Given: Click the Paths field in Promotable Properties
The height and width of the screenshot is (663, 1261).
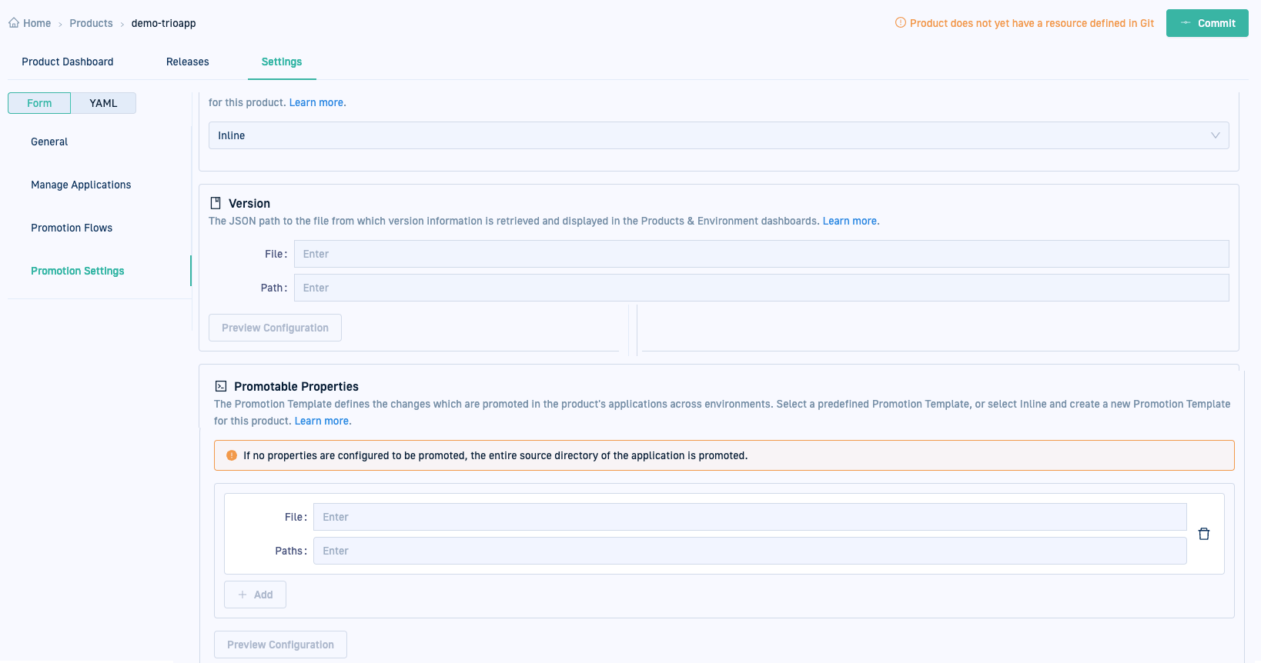Looking at the screenshot, I should (749, 551).
